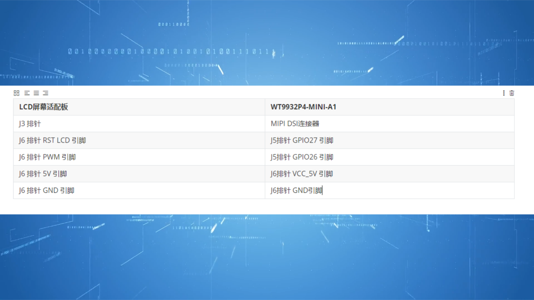Click the "J6 排针 GND 引脚" cell
This screenshot has width=534, height=300.
(x=139, y=190)
